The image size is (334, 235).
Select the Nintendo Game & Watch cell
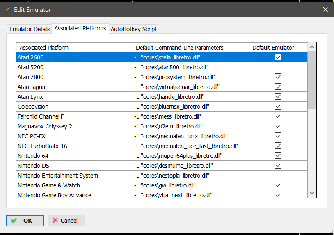pos(74,185)
